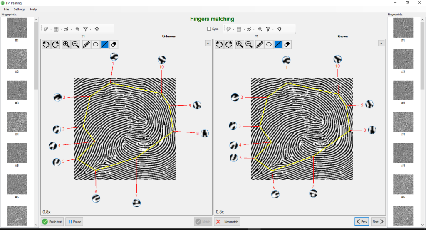Viewport: 426px width, 230px height.
Task: Click the filter funnel icon in Unknown toolbar
Action: [85, 29]
